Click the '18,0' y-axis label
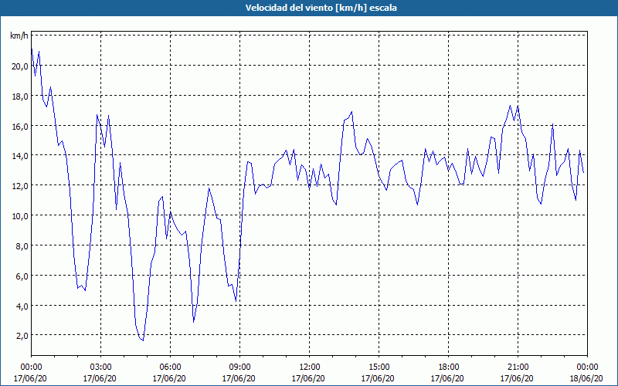The height and width of the screenshot is (386, 618). pyautogui.click(x=20, y=96)
